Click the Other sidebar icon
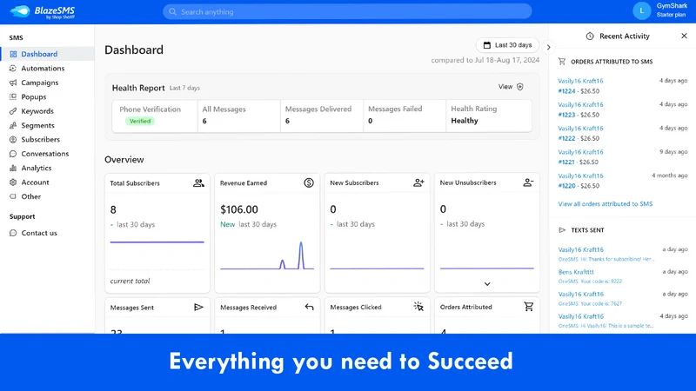Screen dimensions: 696x391 (13, 196)
